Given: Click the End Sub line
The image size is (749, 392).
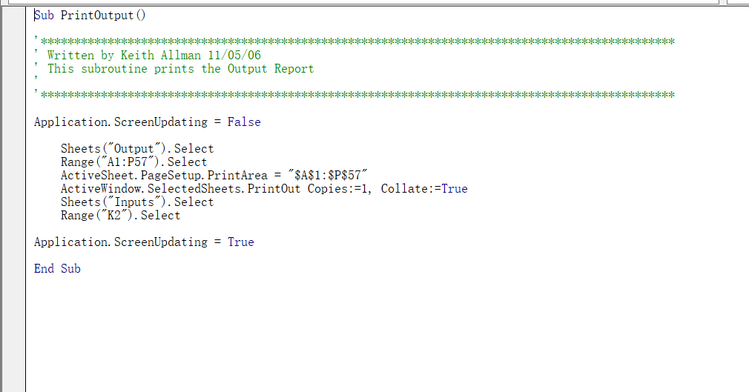Looking at the screenshot, I should (x=57, y=269).
